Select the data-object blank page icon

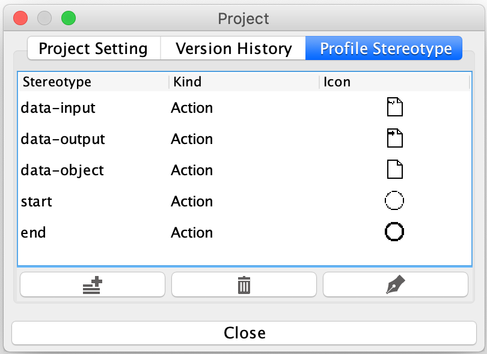394,170
